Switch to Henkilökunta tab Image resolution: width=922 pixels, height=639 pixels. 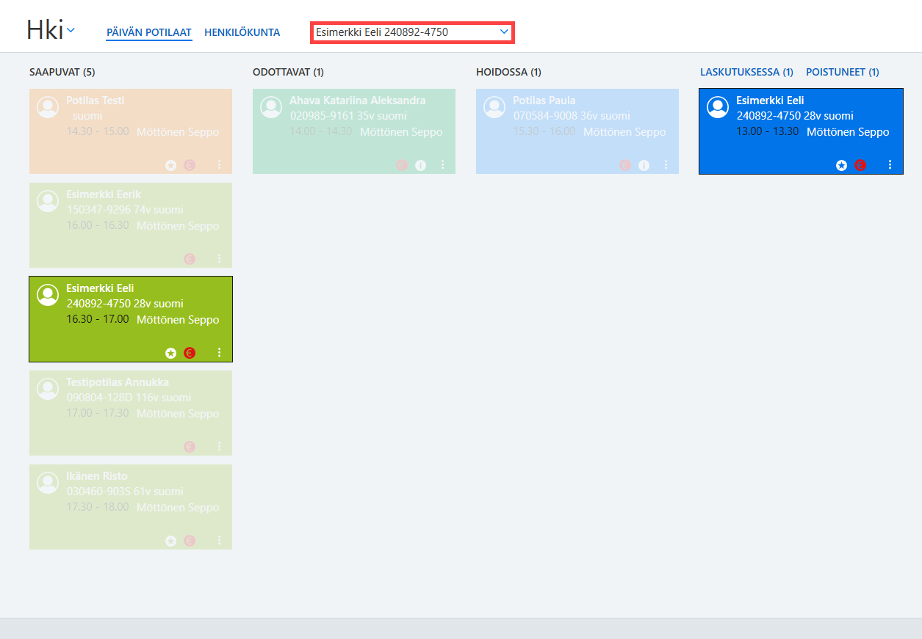[242, 32]
